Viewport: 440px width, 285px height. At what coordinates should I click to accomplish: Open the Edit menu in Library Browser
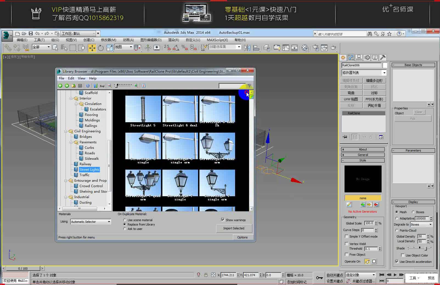click(71, 78)
